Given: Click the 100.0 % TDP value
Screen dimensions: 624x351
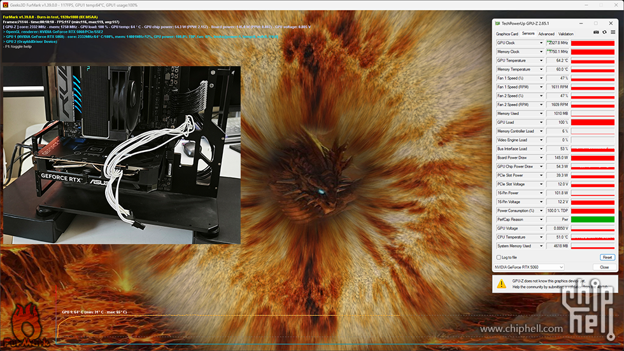Looking at the screenshot, I should 558,210.
